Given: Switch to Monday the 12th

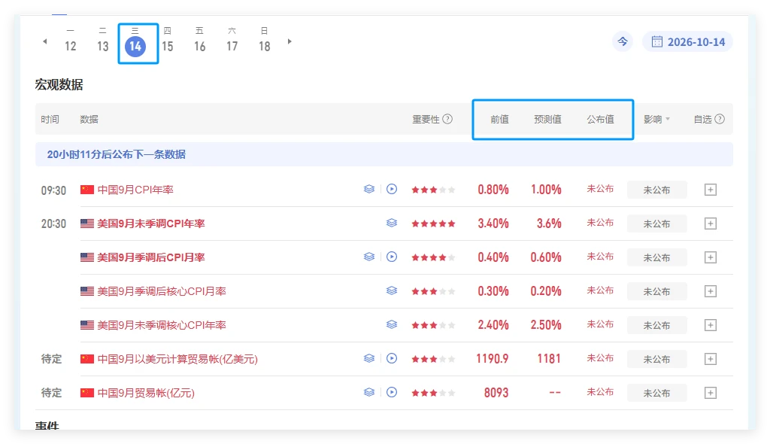Looking at the screenshot, I should [x=70, y=41].
